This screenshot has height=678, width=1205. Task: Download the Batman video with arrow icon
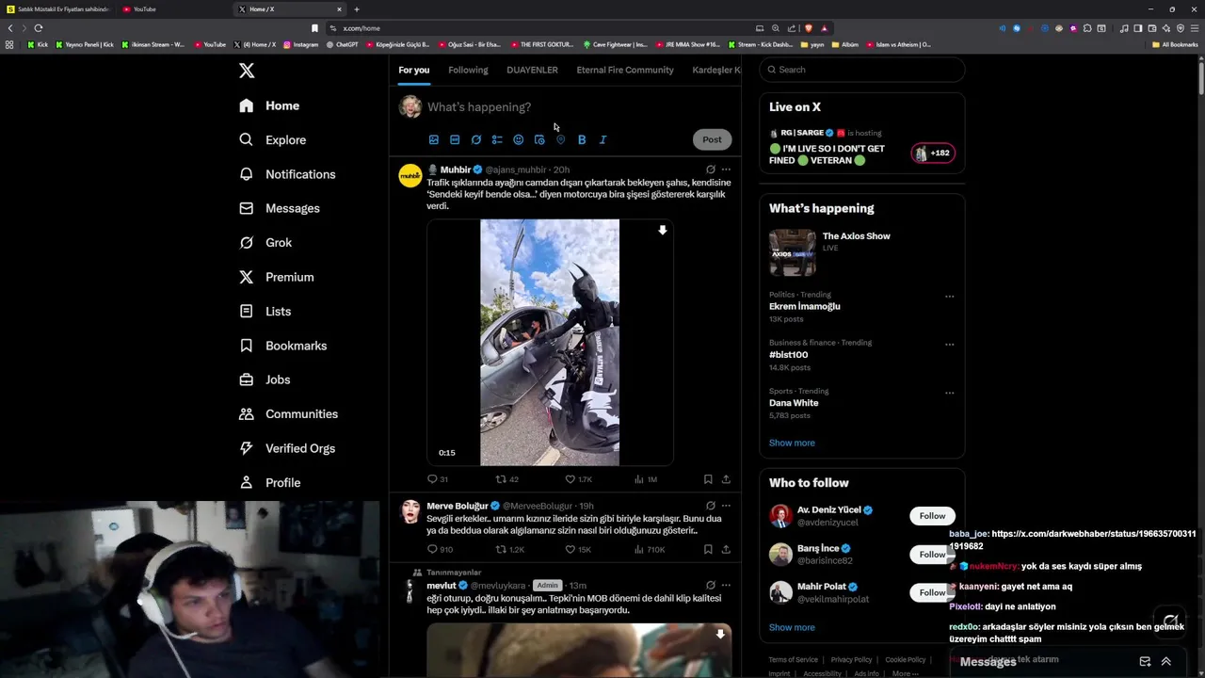coord(663,230)
